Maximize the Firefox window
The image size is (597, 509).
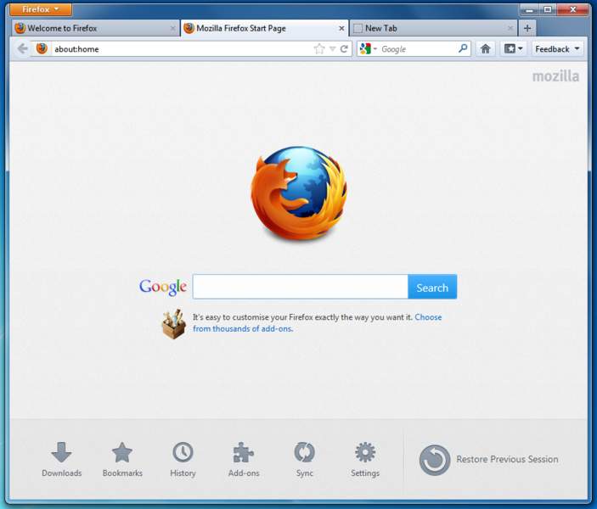point(548,10)
